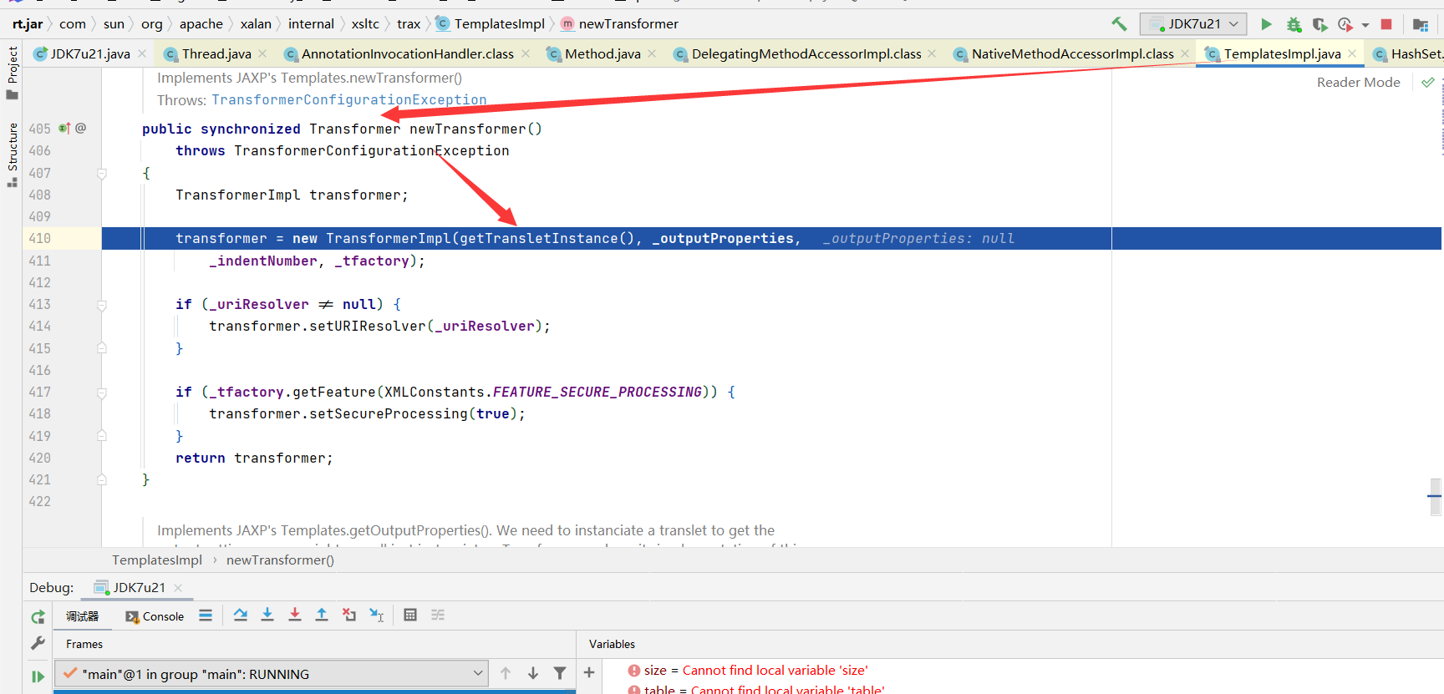Close the JDK7u21 debug session tab

pyautogui.click(x=178, y=588)
